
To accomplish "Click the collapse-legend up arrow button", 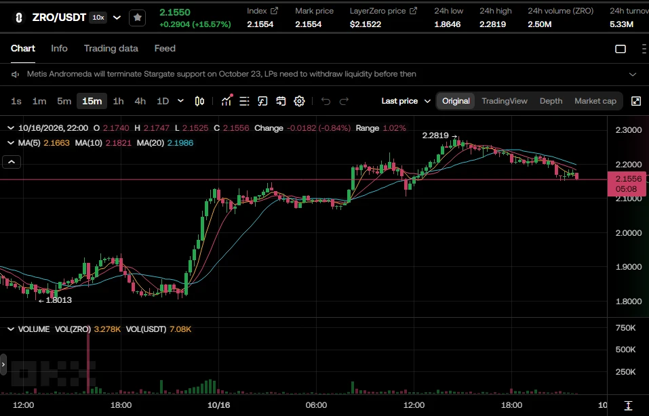I will point(12,162).
